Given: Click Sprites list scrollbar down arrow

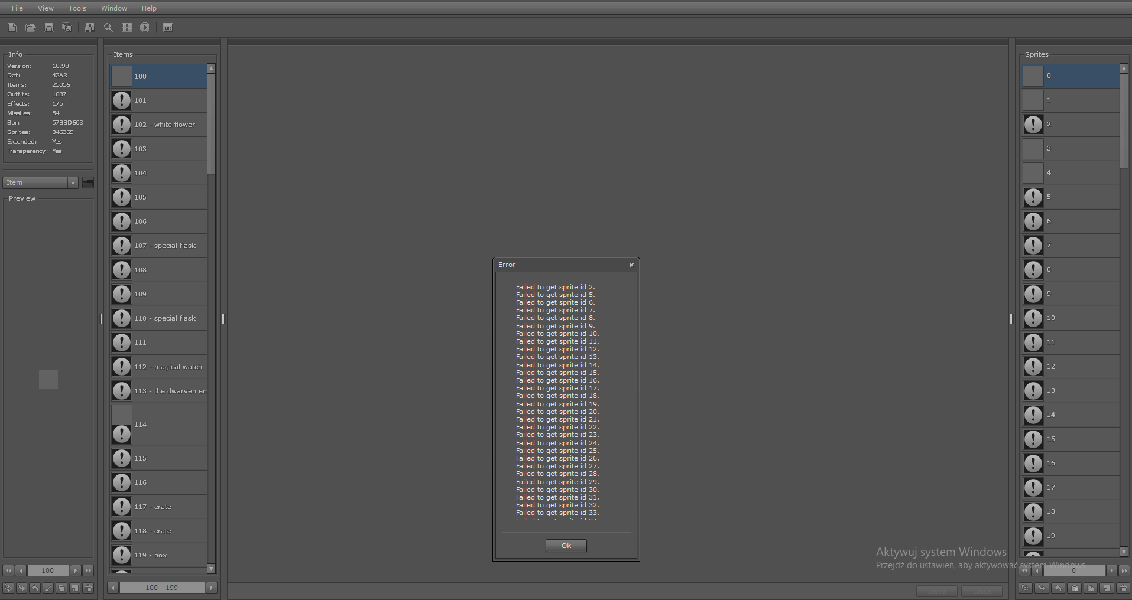Looking at the screenshot, I should coord(1124,552).
